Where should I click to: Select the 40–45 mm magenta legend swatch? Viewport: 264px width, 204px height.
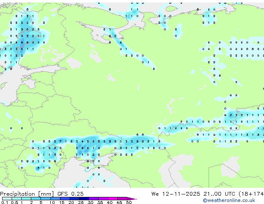(x=113, y=199)
